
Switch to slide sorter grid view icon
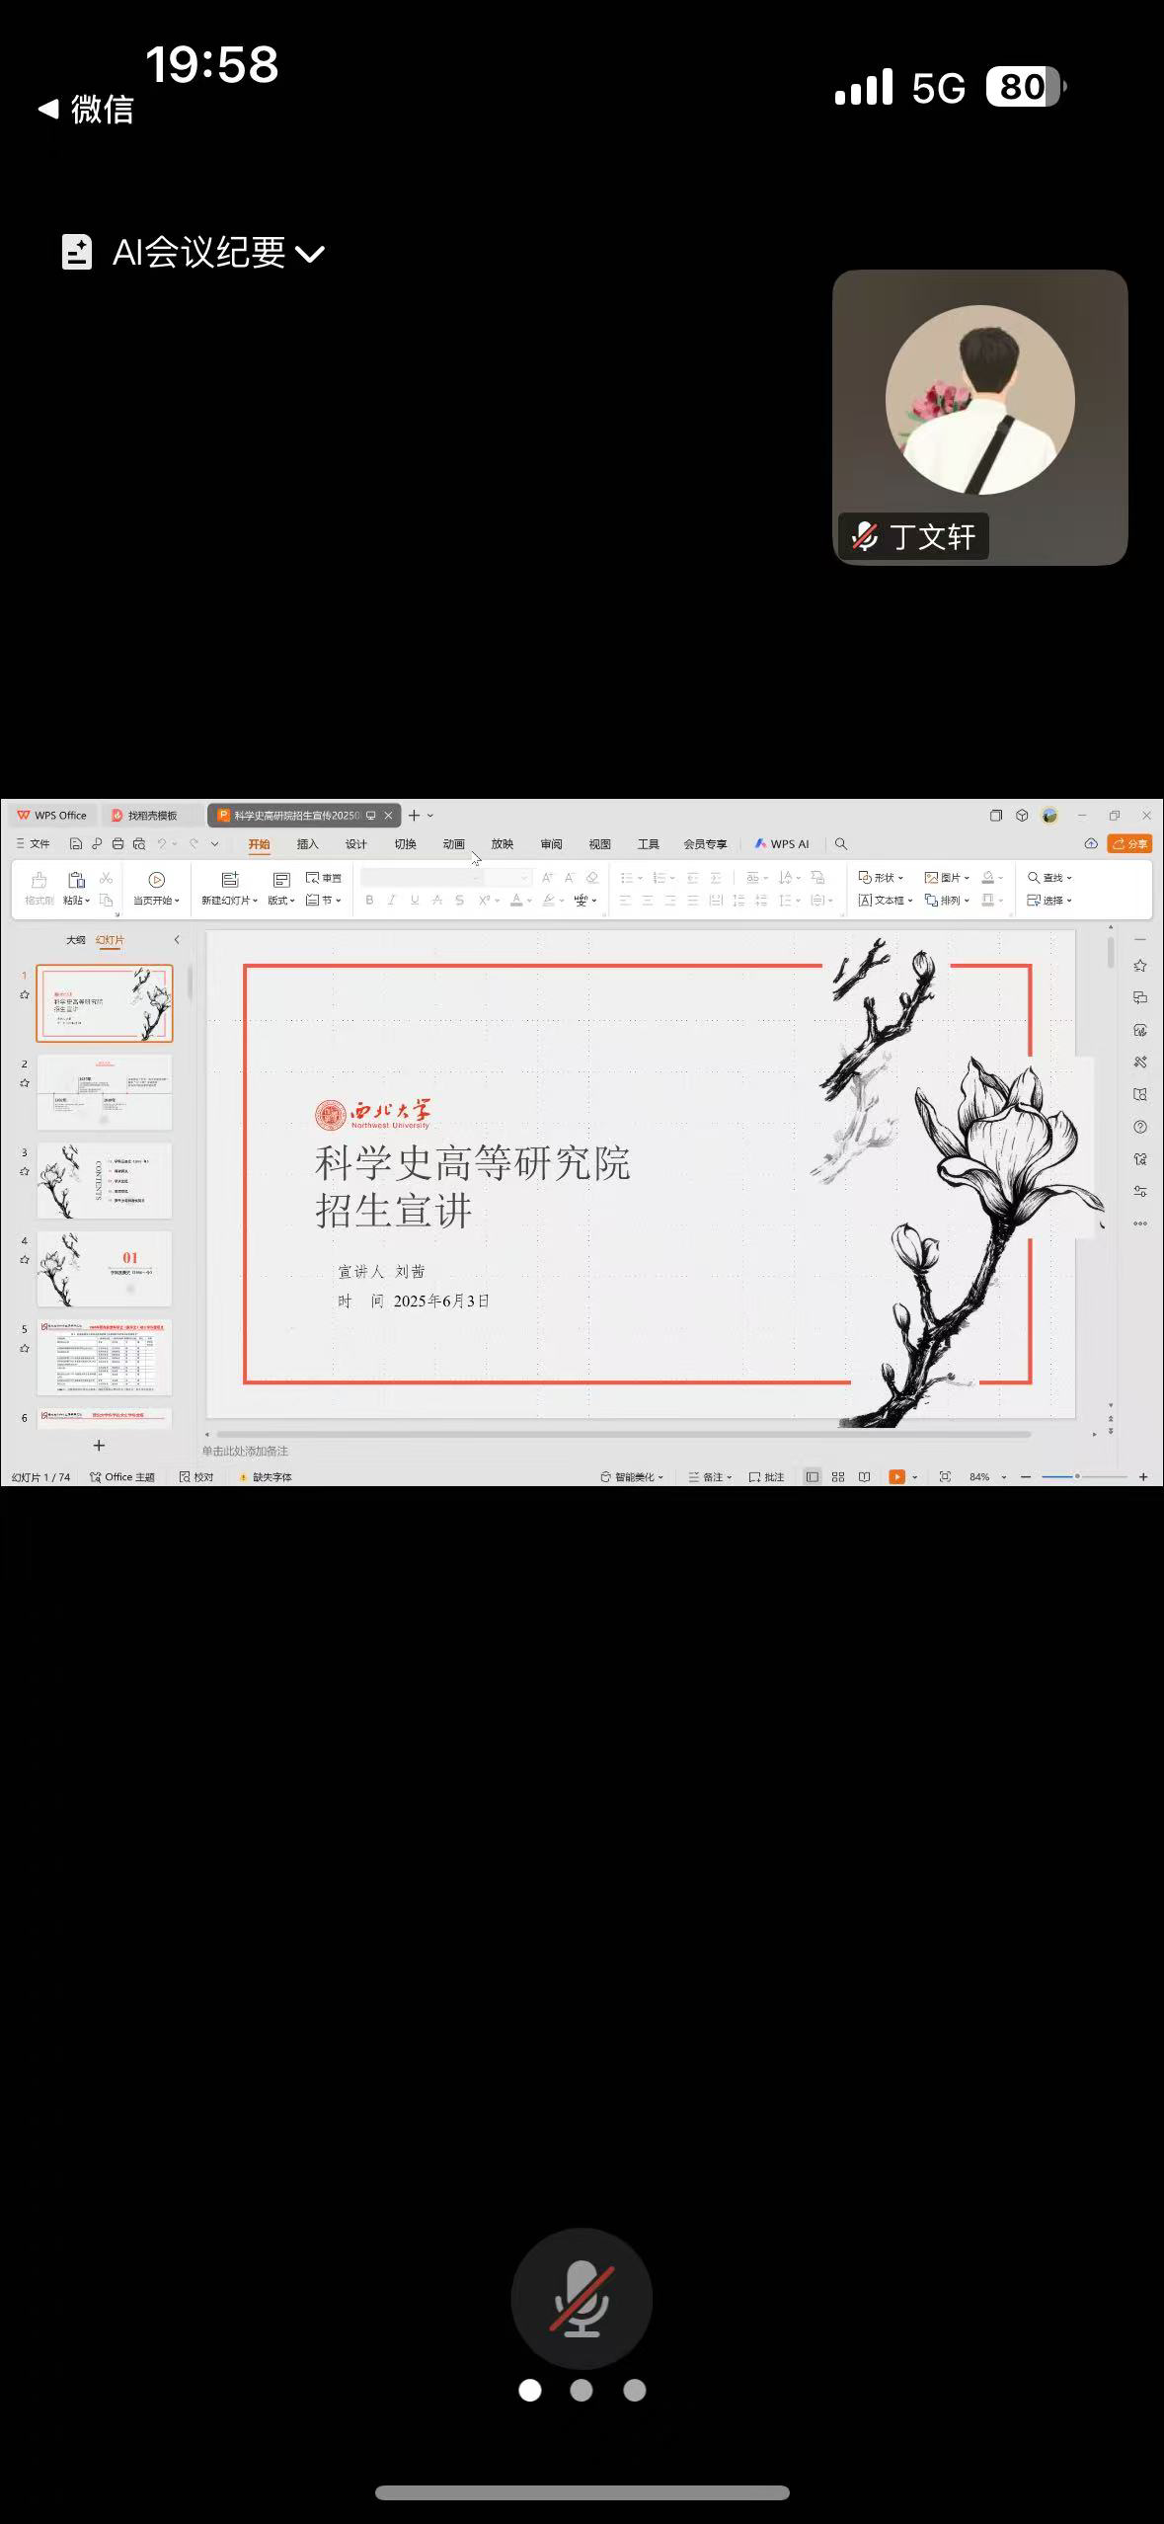click(838, 1477)
